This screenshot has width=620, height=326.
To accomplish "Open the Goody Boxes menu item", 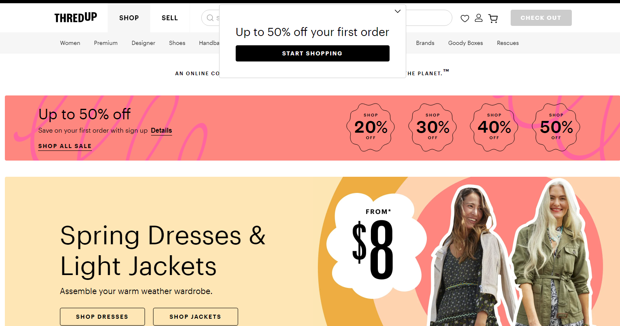I will click(466, 43).
